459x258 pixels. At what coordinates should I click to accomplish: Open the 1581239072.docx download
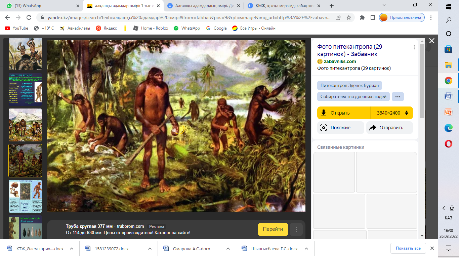[x=112, y=249]
